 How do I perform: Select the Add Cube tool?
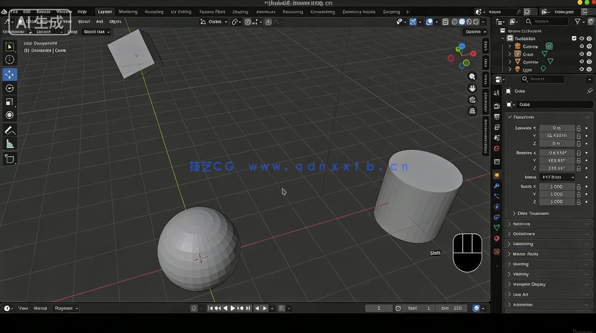click(x=9, y=159)
